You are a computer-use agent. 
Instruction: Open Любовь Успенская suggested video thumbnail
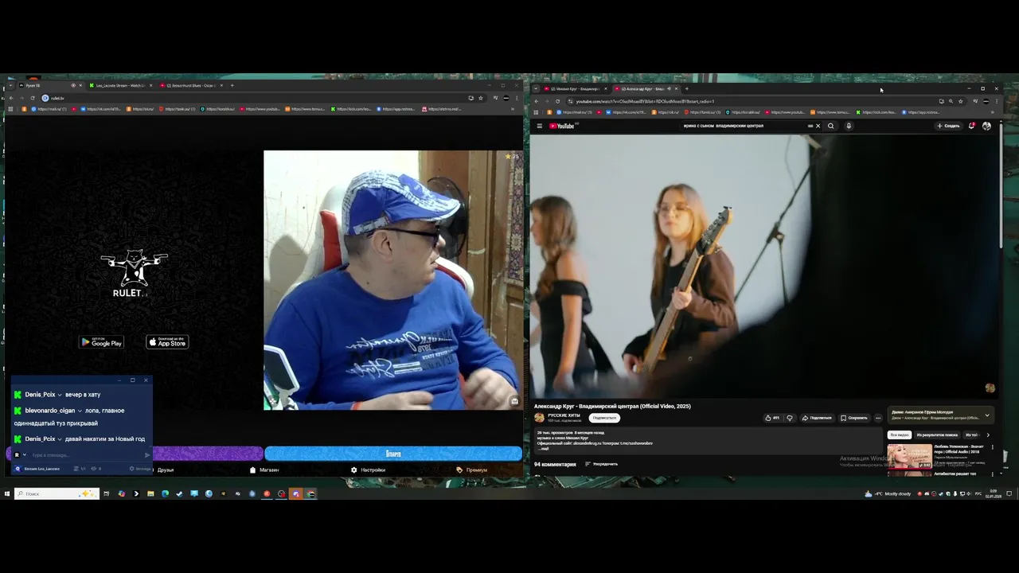909,455
